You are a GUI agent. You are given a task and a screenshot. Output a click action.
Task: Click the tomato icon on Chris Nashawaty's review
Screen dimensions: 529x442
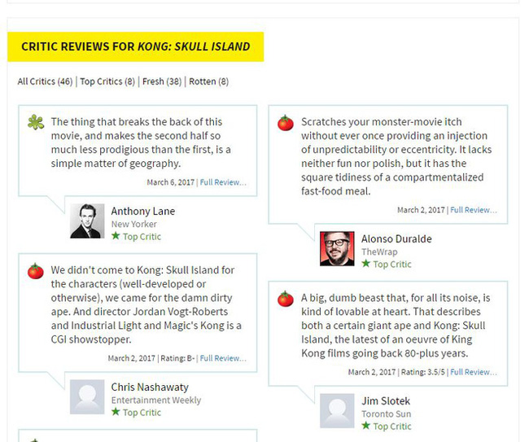[36, 271]
